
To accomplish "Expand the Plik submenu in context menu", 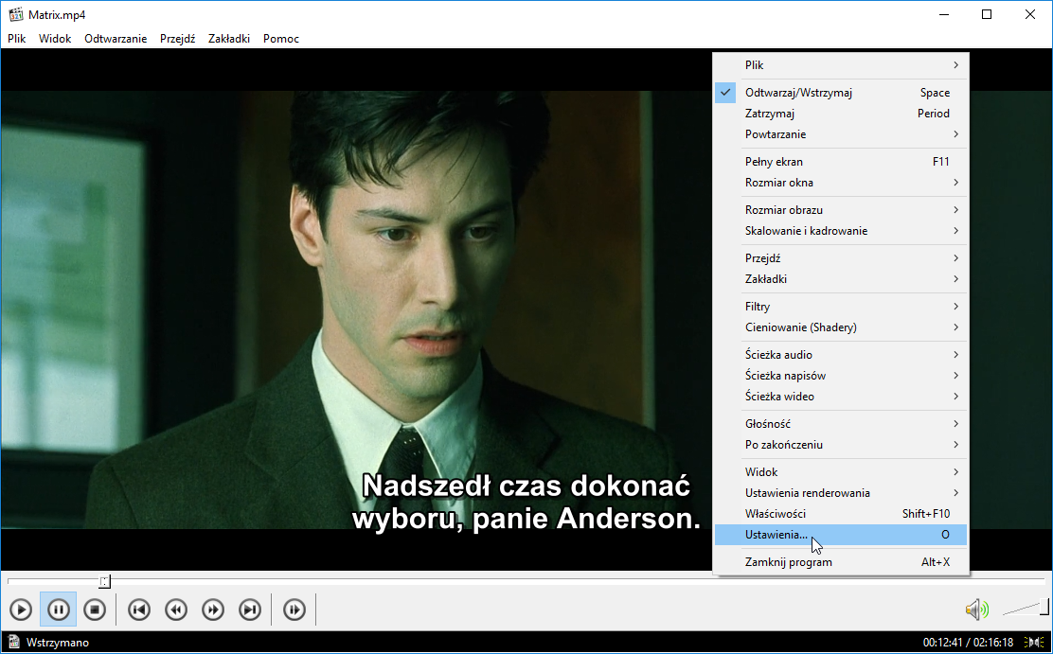I will pyautogui.click(x=840, y=65).
